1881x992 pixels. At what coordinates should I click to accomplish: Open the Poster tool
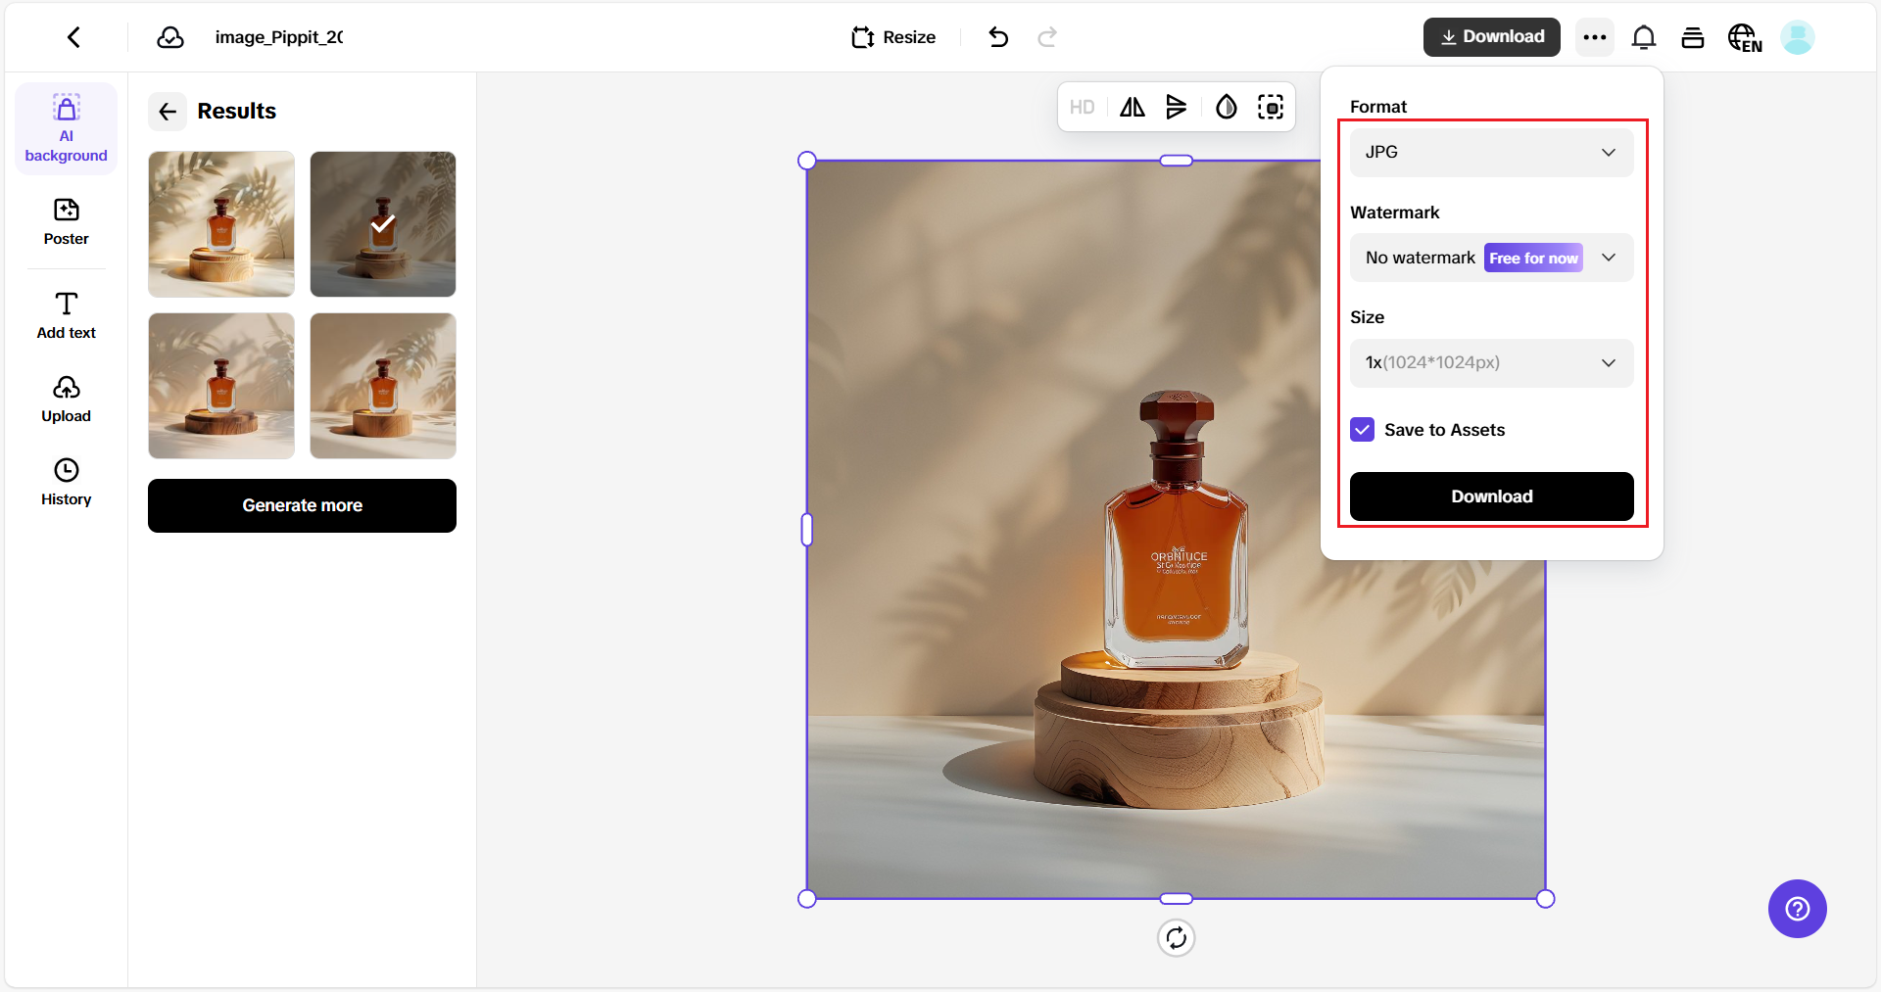[65, 222]
